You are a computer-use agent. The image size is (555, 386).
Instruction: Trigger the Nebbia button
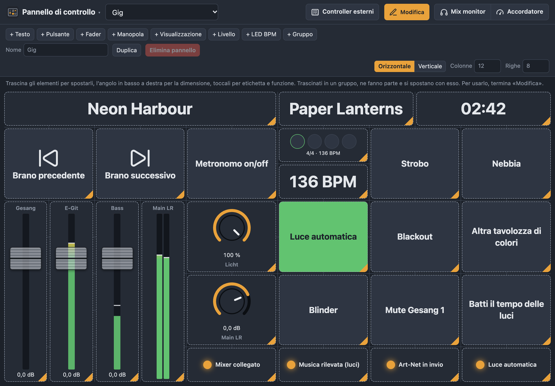506,163
